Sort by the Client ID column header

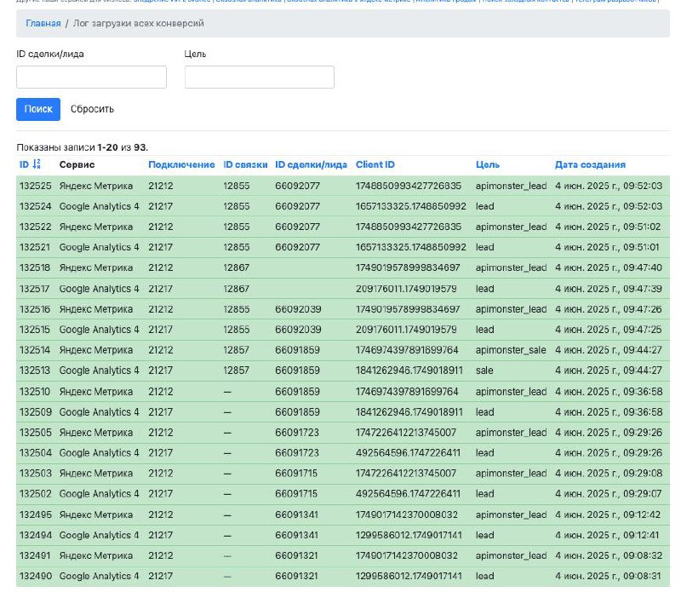coord(375,164)
